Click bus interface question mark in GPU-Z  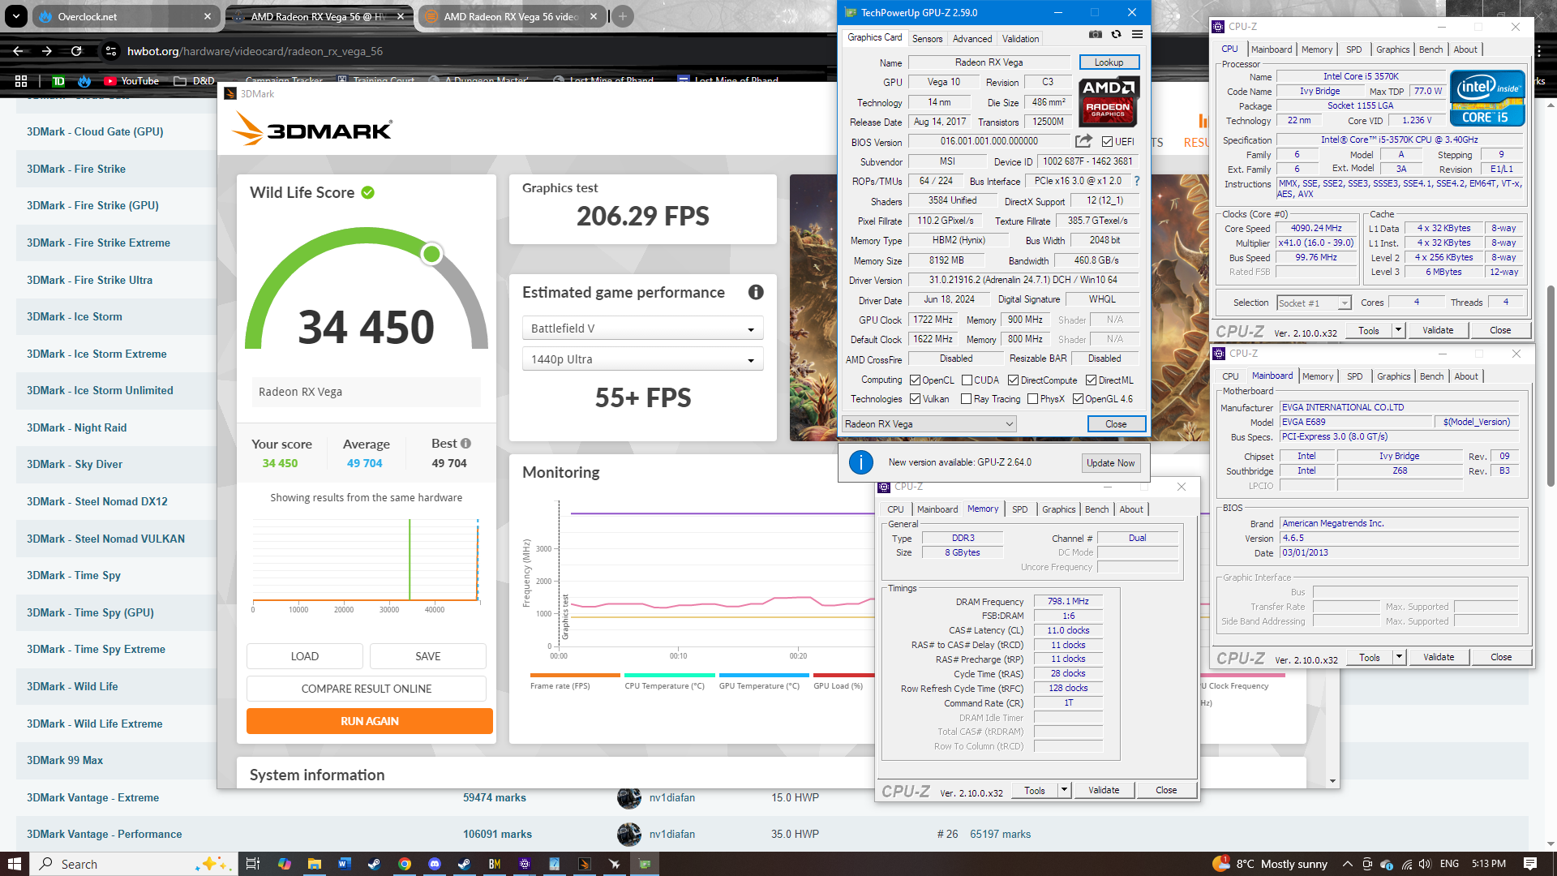[1137, 181]
